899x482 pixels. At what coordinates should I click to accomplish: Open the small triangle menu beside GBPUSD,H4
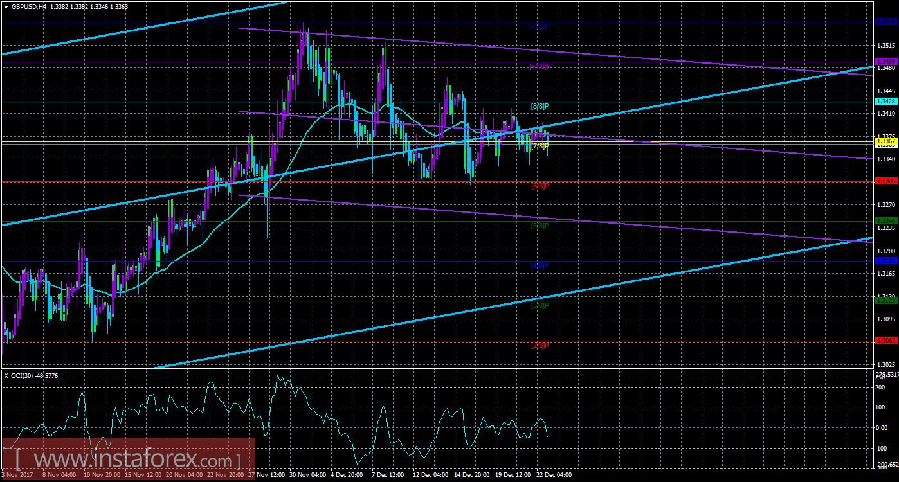click(5, 6)
